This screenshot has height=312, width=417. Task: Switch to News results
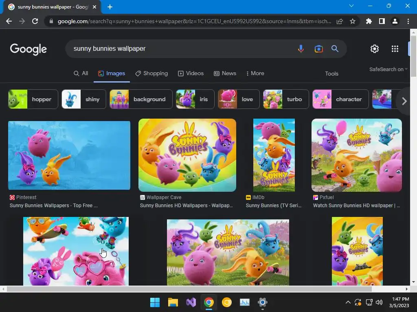click(225, 74)
